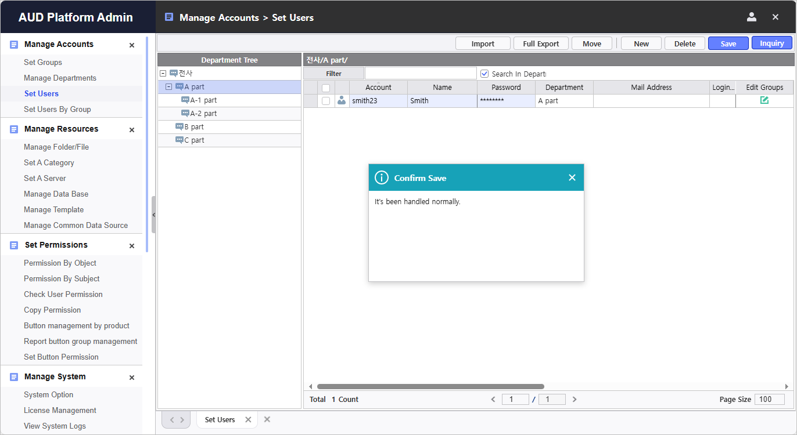Screen dimensions: 797x435
Task: Click the page icon beside the Manage Accounts breadcrumb
Action: tap(169, 17)
